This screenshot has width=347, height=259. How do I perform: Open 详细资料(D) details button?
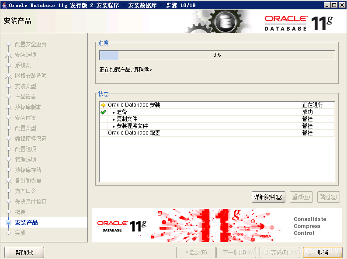[x=268, y=197]
